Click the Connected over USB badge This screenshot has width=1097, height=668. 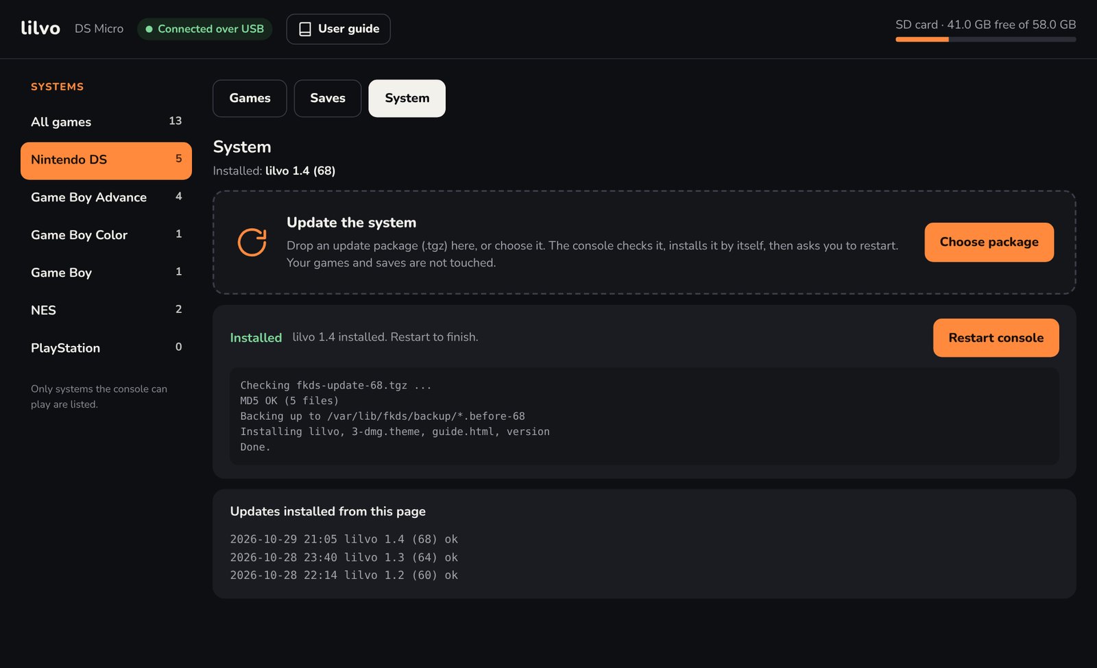coord(204,29)
